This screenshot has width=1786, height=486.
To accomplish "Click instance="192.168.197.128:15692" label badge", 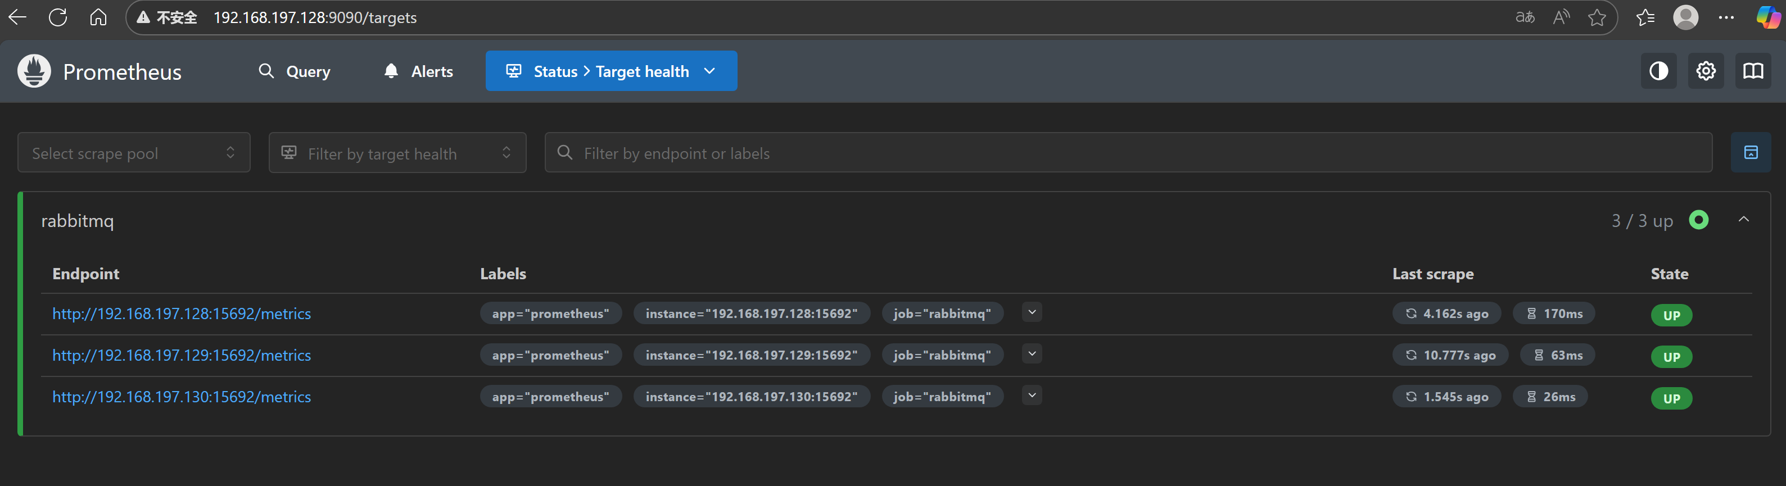I will click(x=752, y=314).
